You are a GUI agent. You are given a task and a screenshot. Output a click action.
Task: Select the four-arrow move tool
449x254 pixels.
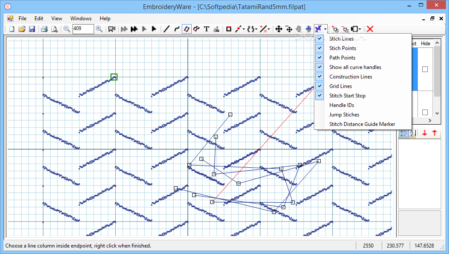278,29
